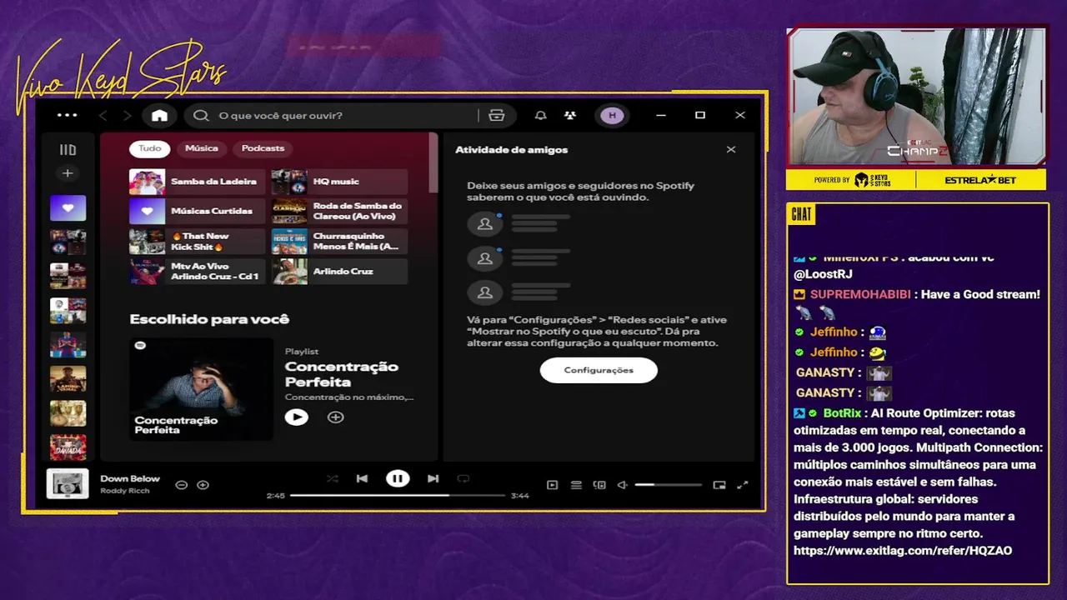Click the first placeholder friend avatar
This screenshot has height=600, width=1067.
click(x=484, y=224)
